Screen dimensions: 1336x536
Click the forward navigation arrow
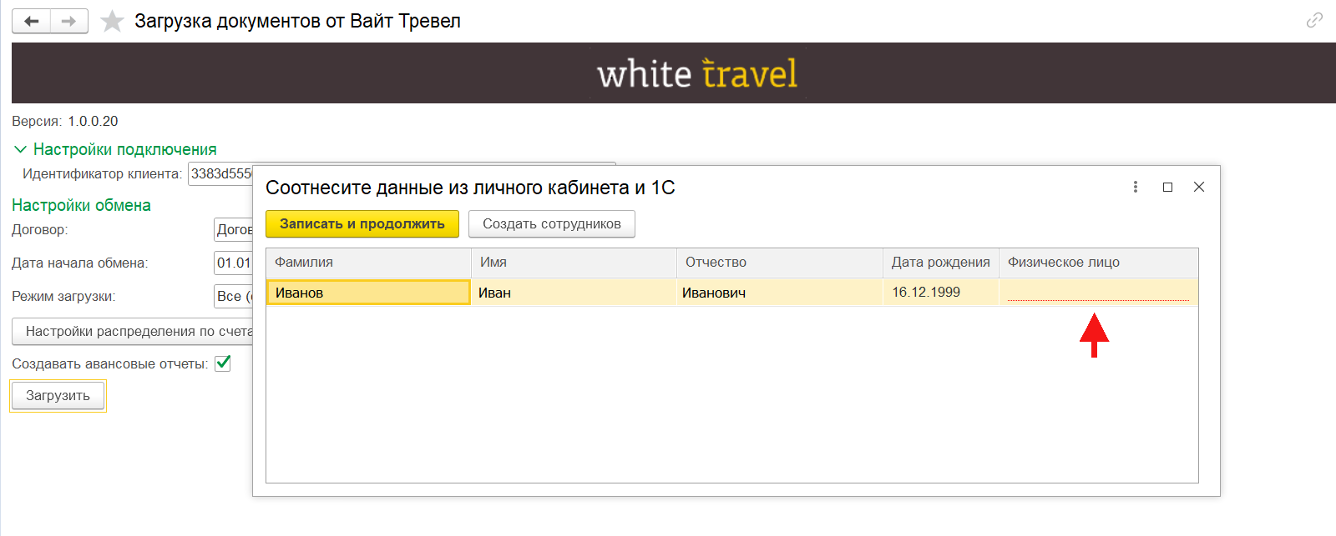pyautogui.click(x=69, y=22)
